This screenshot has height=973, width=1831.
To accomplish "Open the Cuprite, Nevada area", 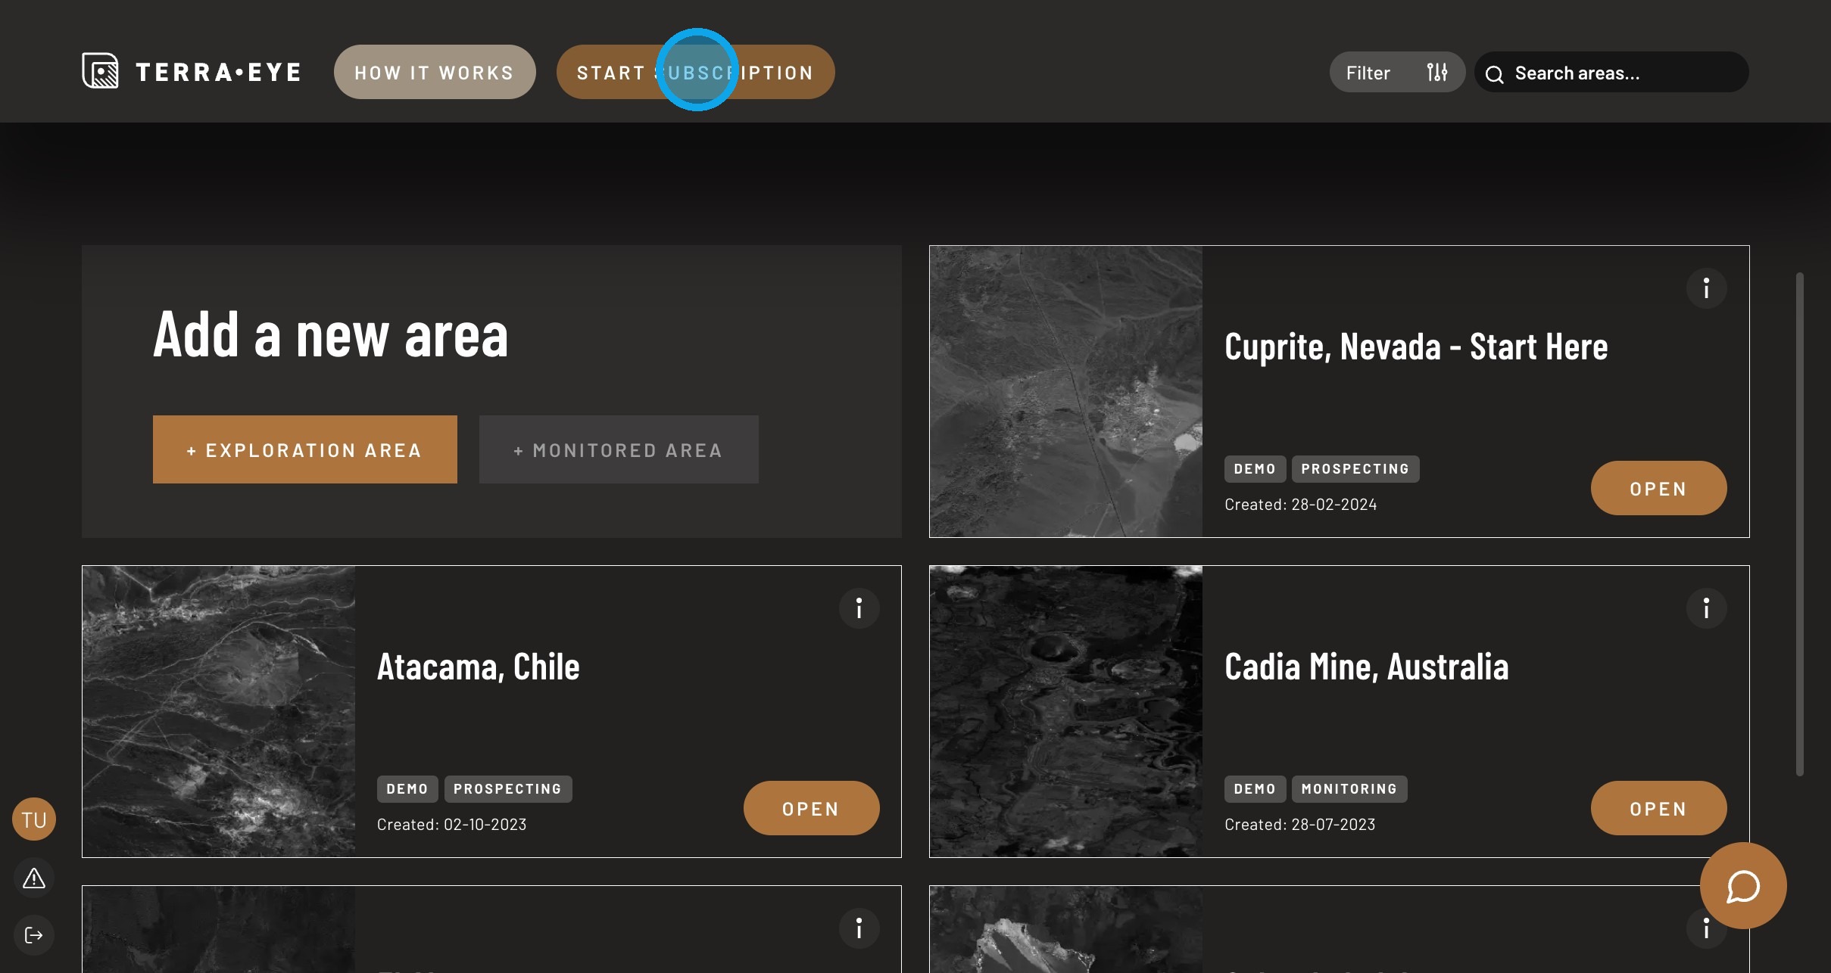I will (1658, 489).
